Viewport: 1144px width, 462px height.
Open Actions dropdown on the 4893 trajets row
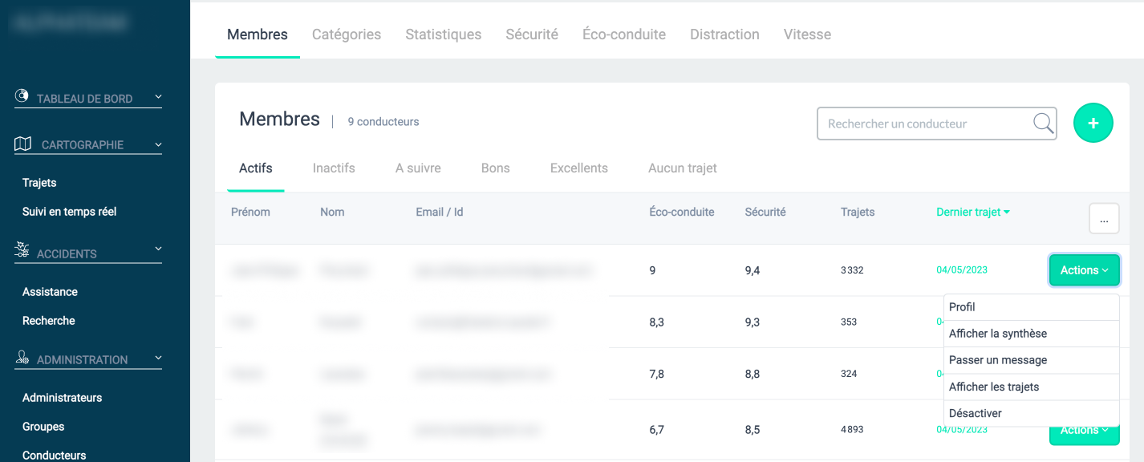coord(1085,434)
